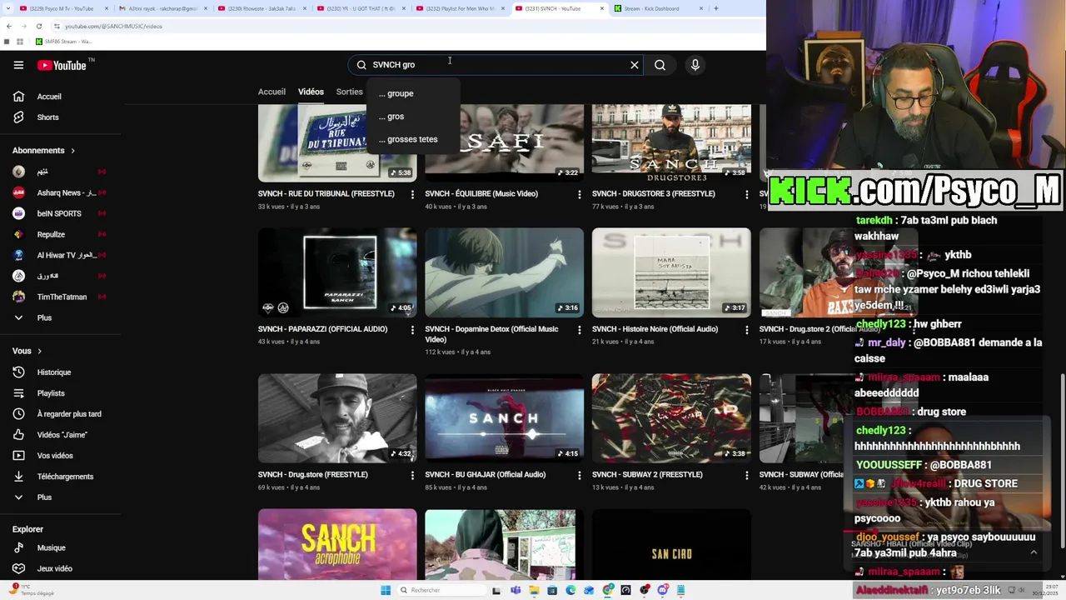Open Microsoft Teams from the taskbar
The width and height of the screenshot is (1066, 600).
tap(515, 590)
